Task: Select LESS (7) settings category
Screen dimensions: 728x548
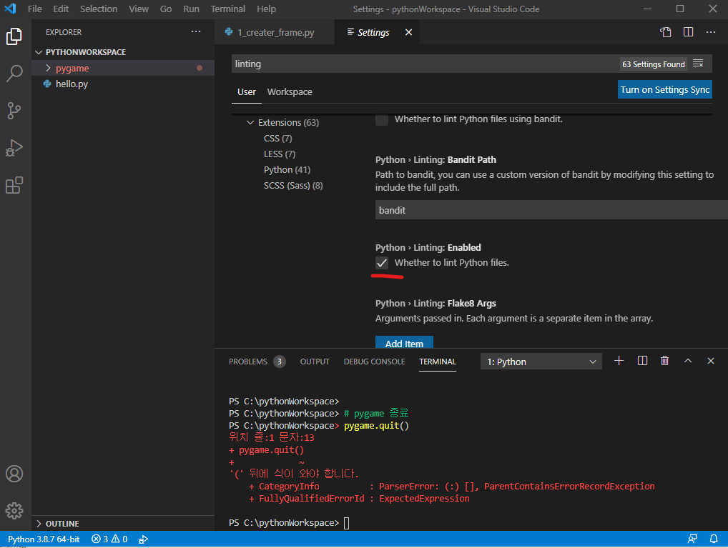Action: click(280, 154)
